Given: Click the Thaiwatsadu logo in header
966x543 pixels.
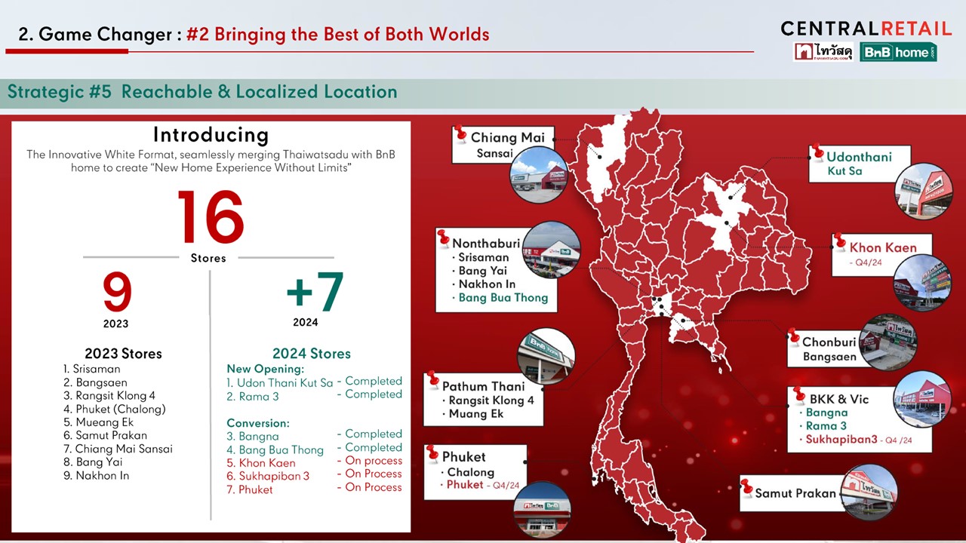Looking at the screenshot, I should pos(823,51).
